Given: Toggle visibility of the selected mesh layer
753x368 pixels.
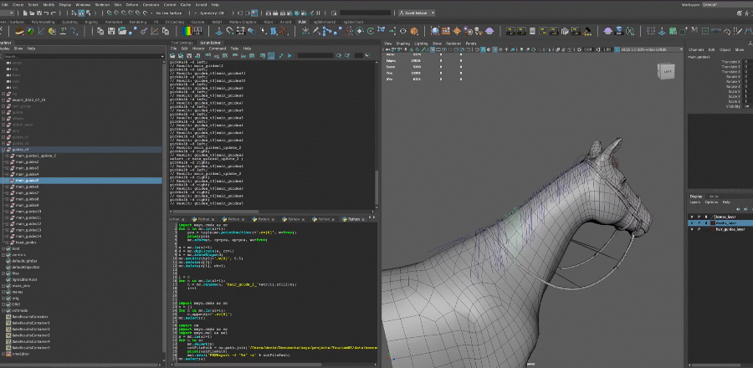Looking at the screenshot, I should [691, 223].
